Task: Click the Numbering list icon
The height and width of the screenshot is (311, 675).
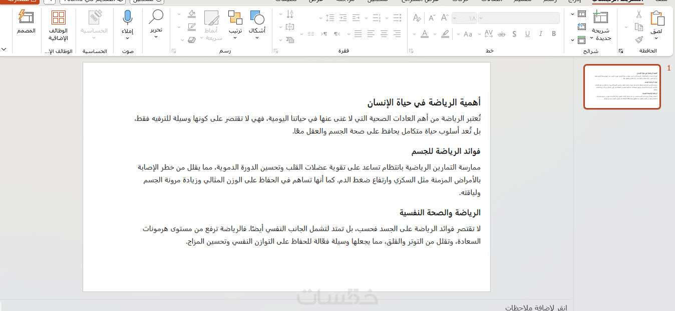Action: coord(377,17)
